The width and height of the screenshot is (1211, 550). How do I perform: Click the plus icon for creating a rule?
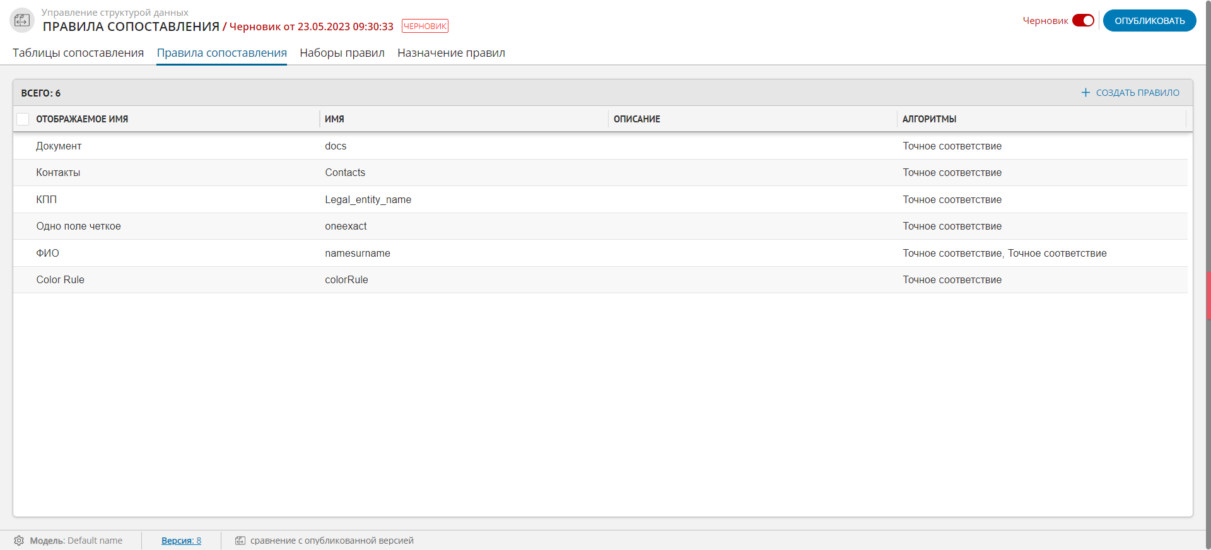[1085, 93]
